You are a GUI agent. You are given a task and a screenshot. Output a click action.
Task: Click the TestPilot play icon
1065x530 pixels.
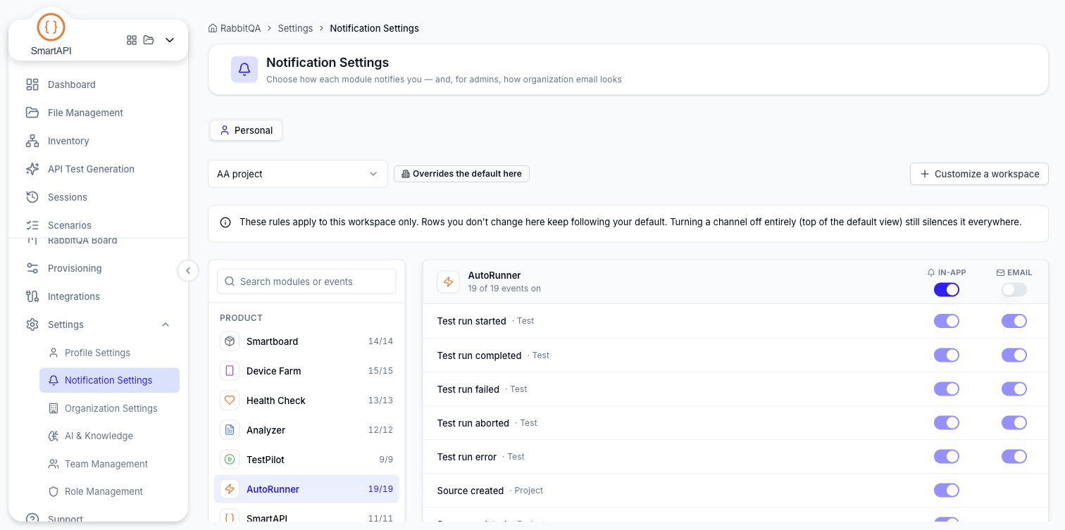[x=230, y=460]
